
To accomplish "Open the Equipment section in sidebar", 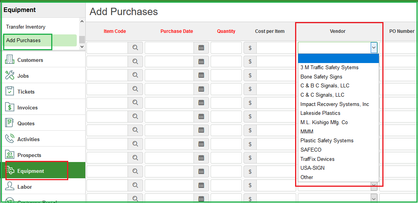I will (31, 171).
